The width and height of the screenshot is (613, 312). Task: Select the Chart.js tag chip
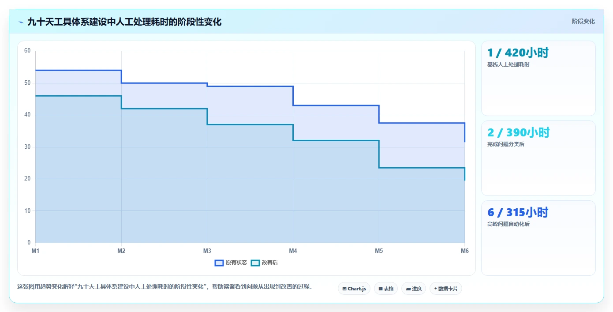click(354, 289)
